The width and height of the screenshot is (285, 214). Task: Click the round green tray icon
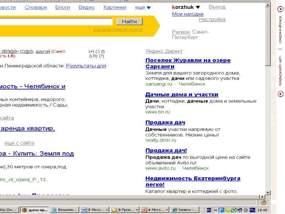click(x=234, y=210)
